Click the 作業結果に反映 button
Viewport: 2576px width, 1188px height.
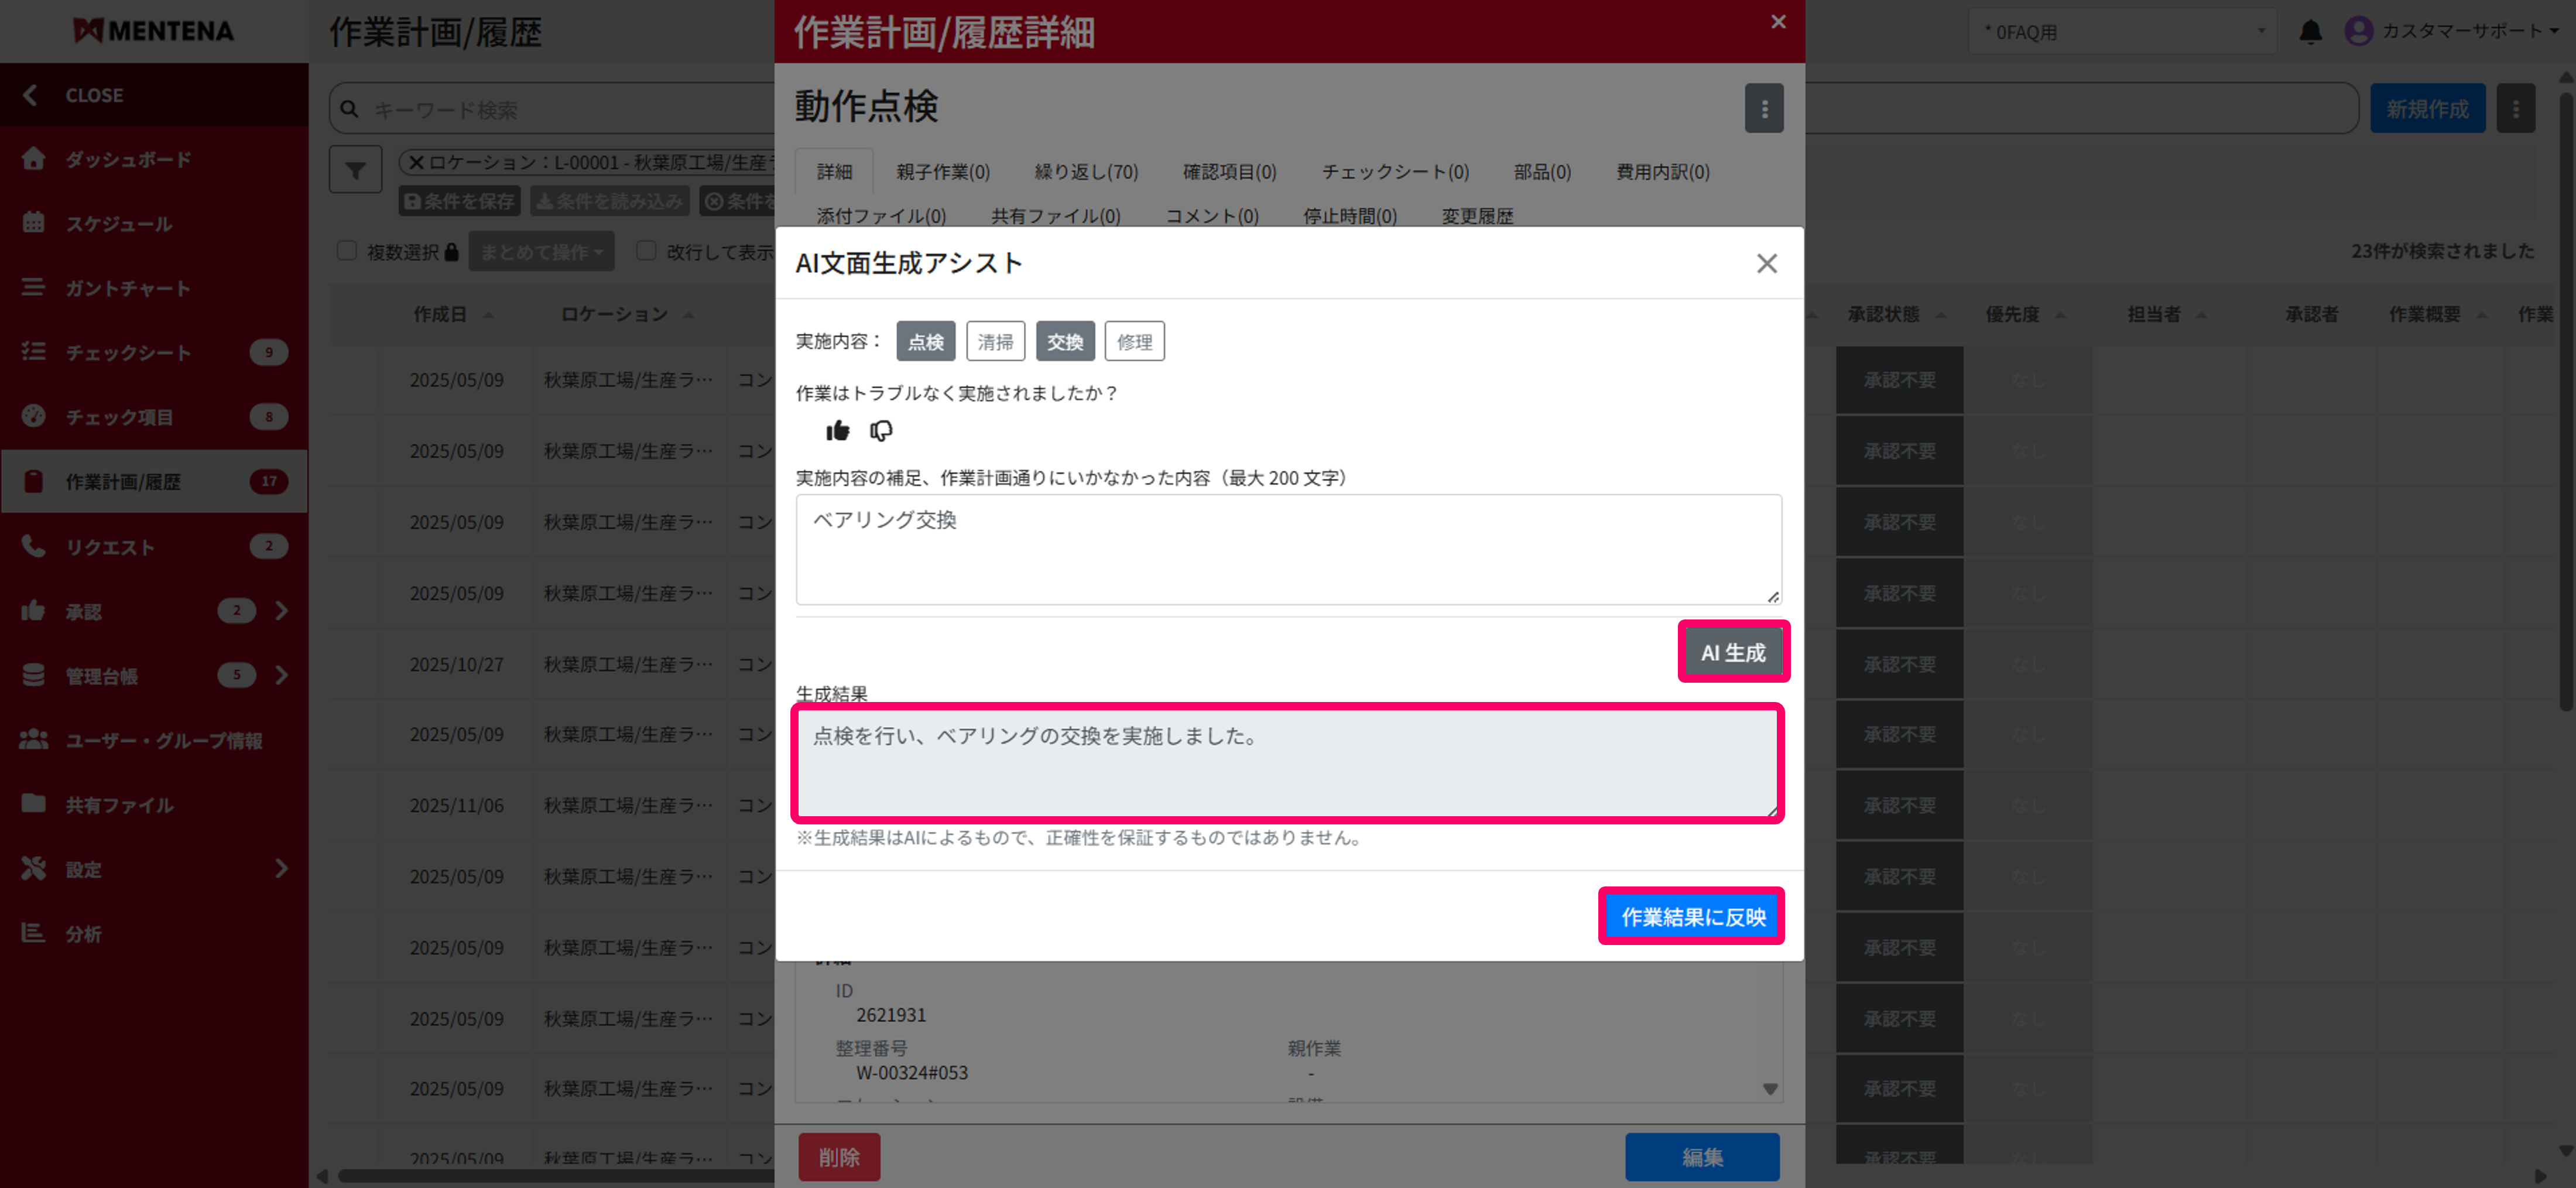tap(1691, 916)
